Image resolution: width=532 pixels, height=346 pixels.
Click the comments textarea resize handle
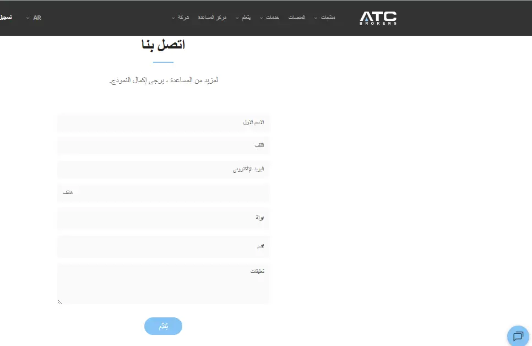pos(59,301)
